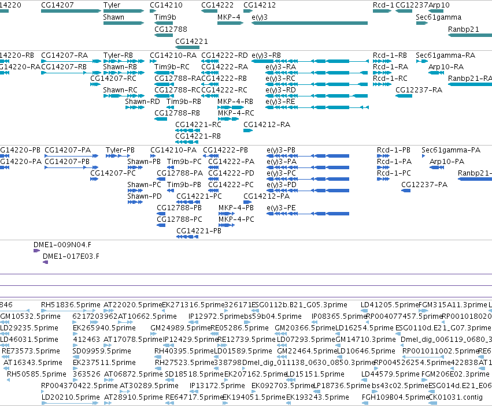492x406 pixels.
Task: Select the Sec61gamma-PA protein label
Action: coord(451,150)
